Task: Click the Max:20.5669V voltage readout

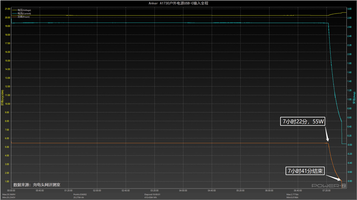Action: 10,194
